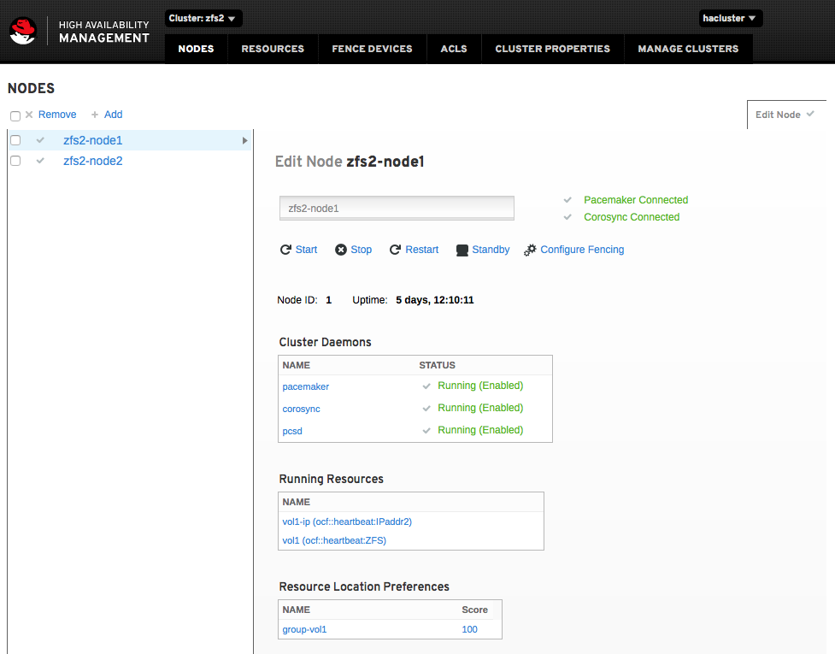Open the pacemaker daemon link
This screenshot has height=654, width=835.
pyautogui.click(x=305, y=386)
